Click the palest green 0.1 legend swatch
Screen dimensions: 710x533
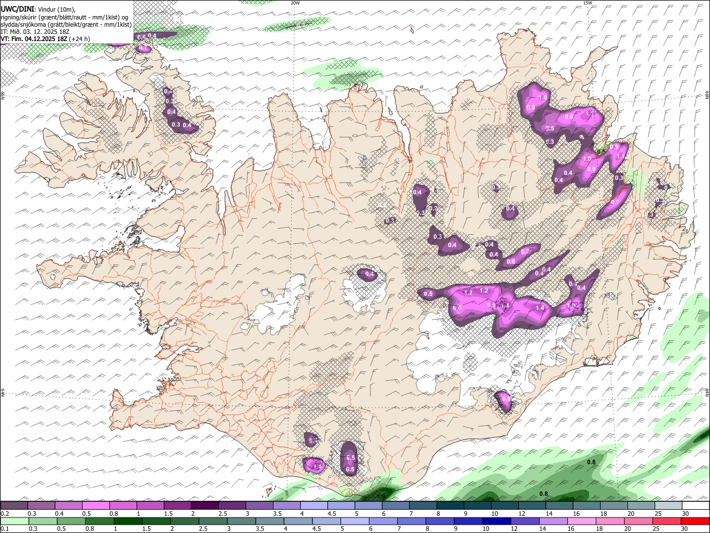click(x=14, y=521)
